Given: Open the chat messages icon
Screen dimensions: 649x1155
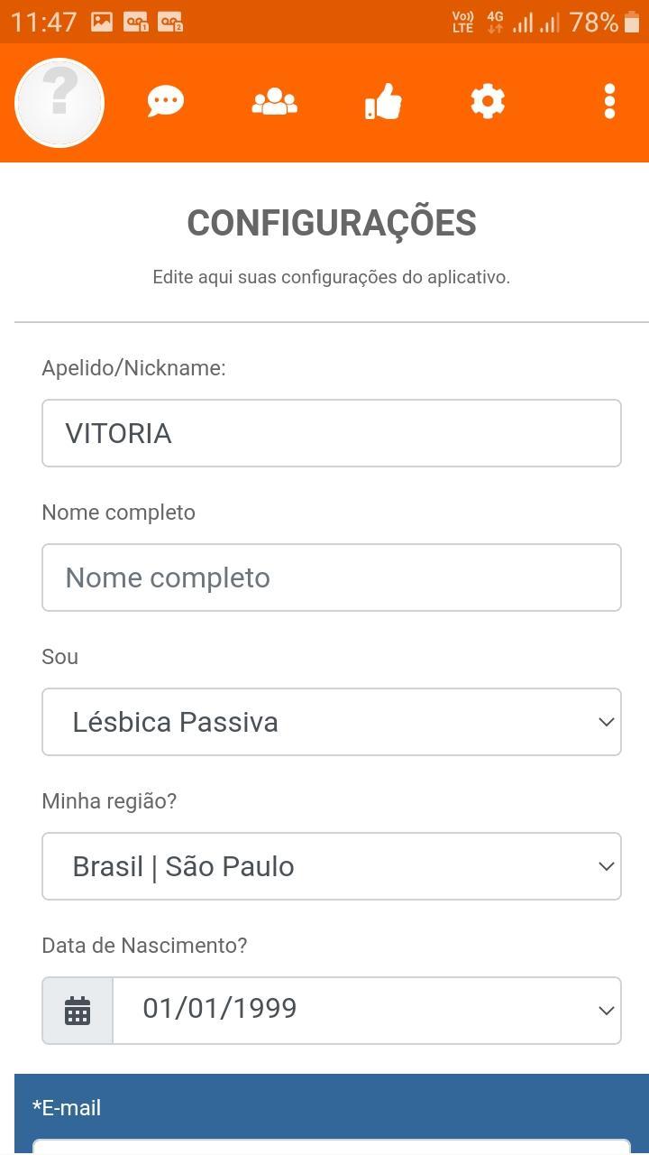Looking at the screenshot, I should 166,102.
